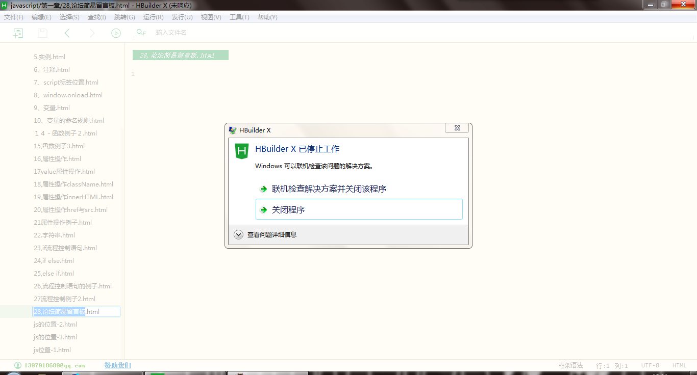Click the new file toolbar icon
This screenshot has height=375, width=697.
point(18,33)
